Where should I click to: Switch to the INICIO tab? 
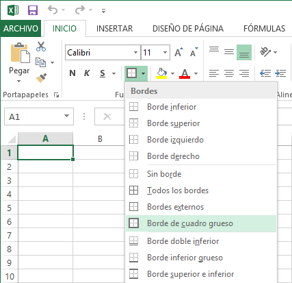64,29
